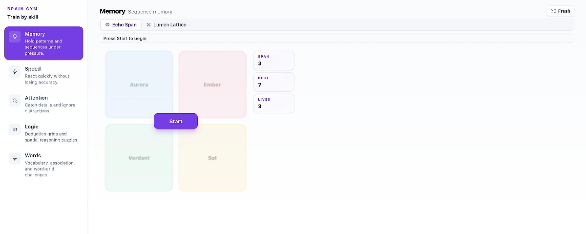Screen dimensions: 586x234
Task: Tap the green Verdant tile
Action: 139,158
